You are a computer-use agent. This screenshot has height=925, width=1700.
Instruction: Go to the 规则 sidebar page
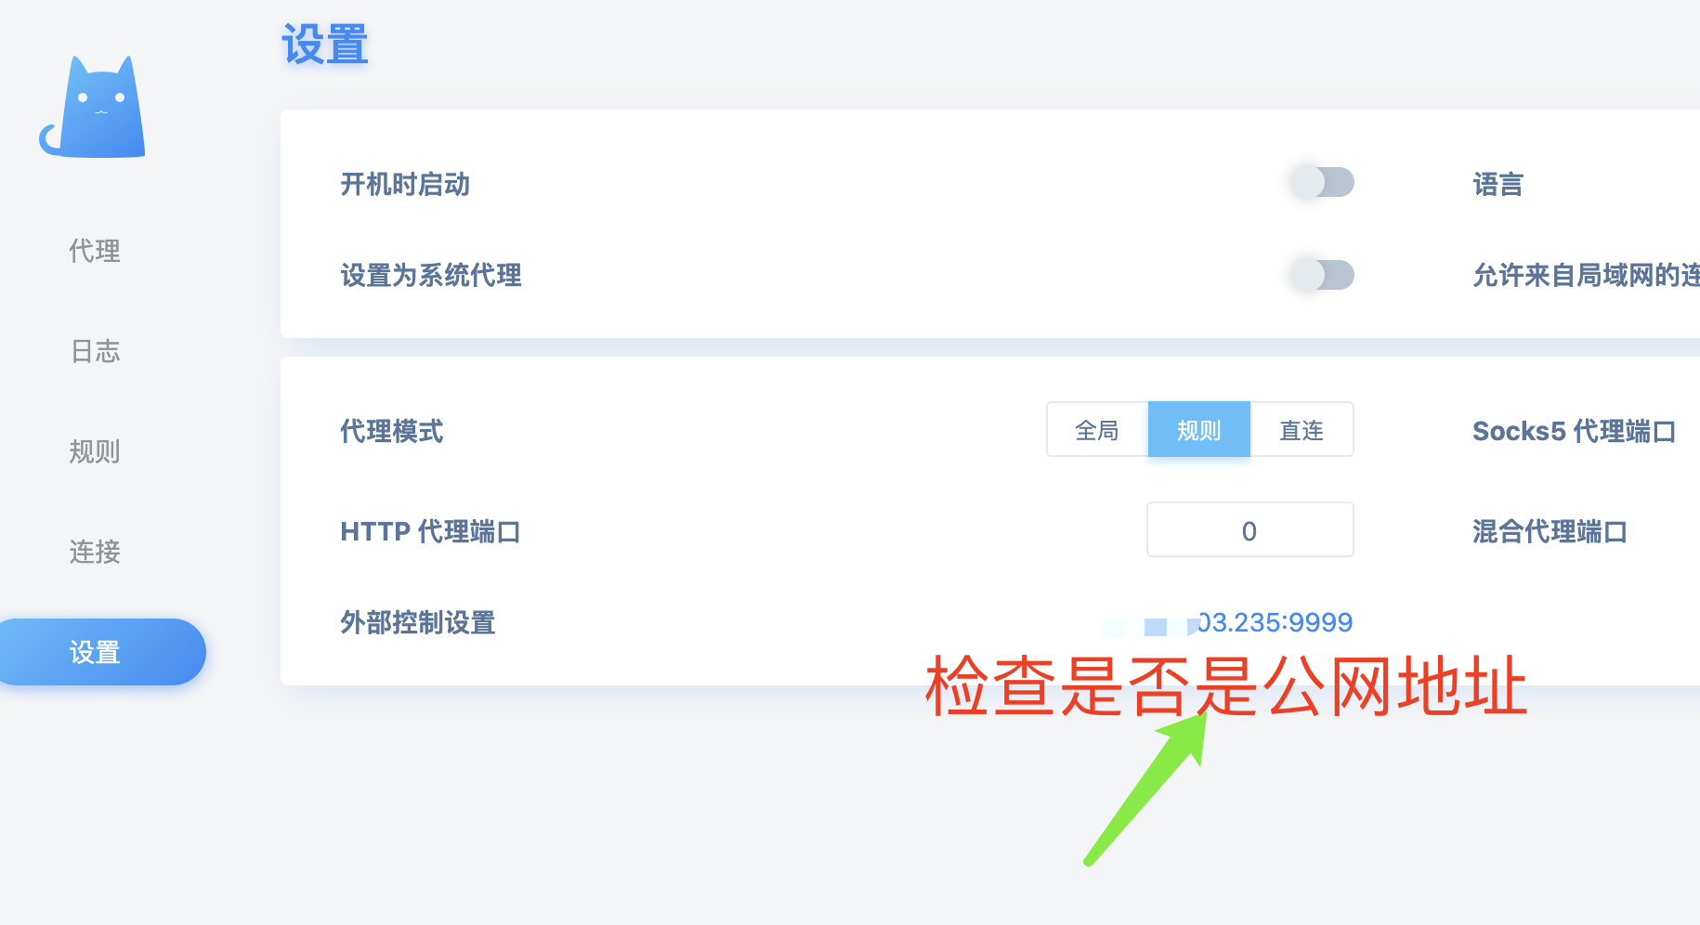tap(95, 451)
